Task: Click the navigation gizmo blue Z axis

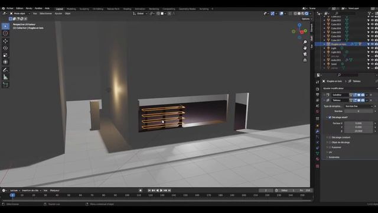Action: pyautogui.click(x=299, y=25)
